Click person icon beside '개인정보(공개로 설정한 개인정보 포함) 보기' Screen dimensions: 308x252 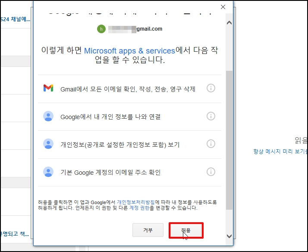48,144
